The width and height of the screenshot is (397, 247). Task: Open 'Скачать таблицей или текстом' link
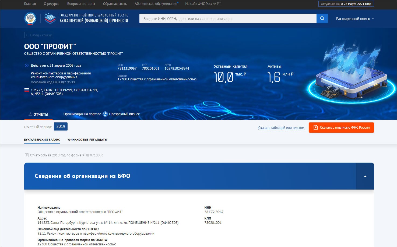coord(281,128)
